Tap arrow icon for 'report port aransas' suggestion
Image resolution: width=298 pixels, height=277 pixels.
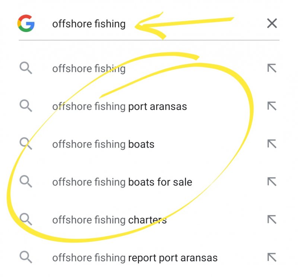point(272,258)
